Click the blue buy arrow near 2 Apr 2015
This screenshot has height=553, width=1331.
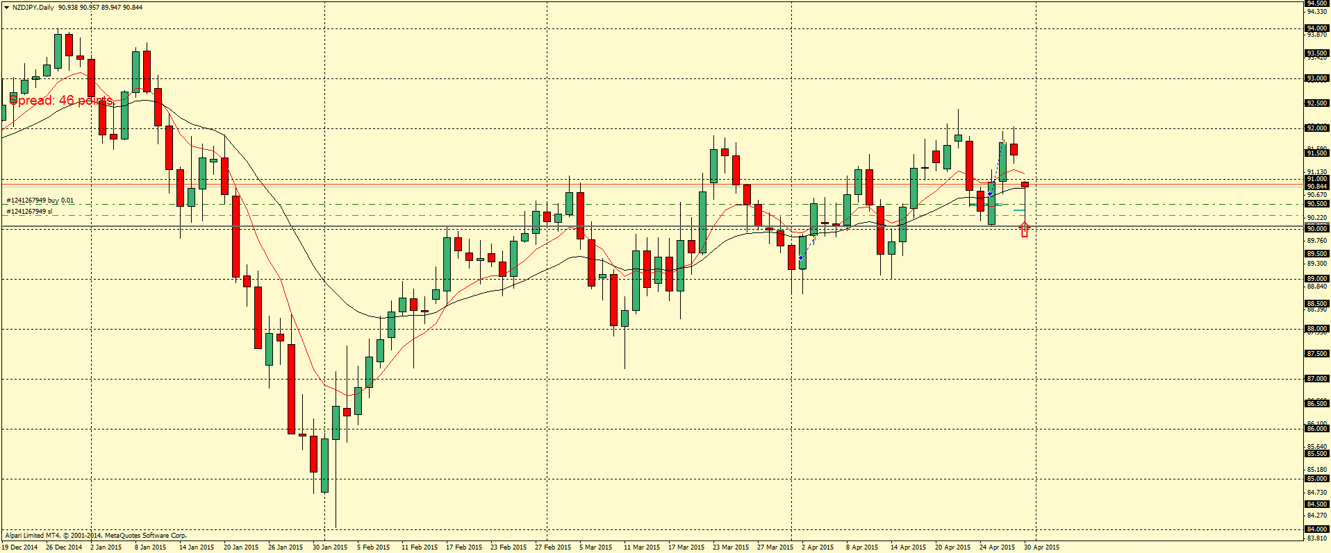802,257
